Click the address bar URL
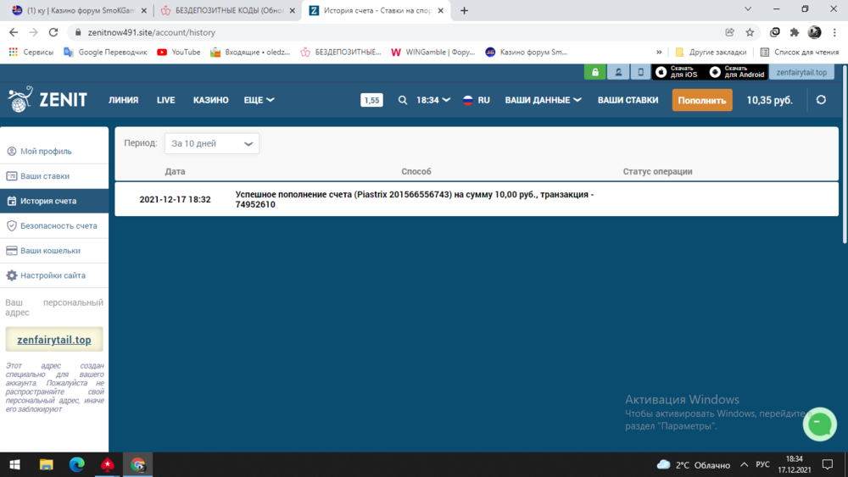The image size is (848, 477). click(152, 32)
